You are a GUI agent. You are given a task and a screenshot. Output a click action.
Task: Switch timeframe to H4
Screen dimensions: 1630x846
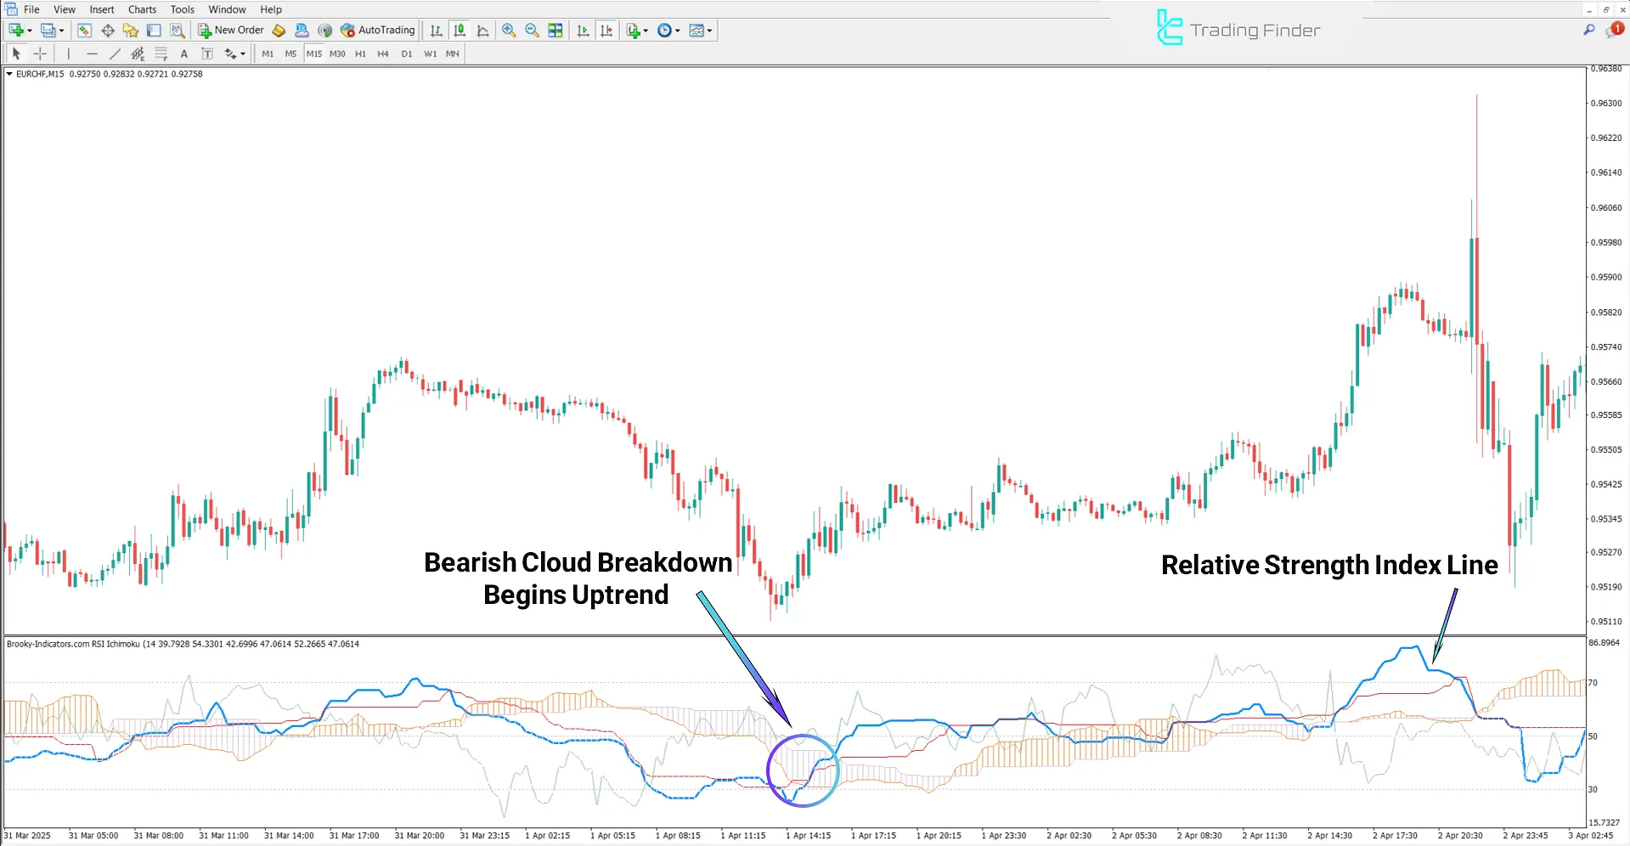pyautogui.click(x=382, y=54)
